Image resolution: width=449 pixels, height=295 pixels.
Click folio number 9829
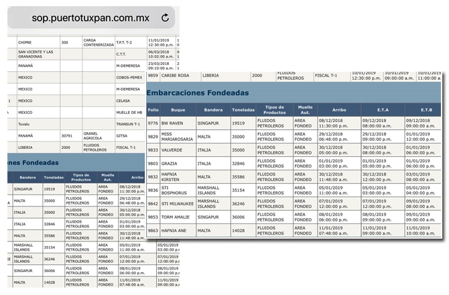click(x=153, y=137)
